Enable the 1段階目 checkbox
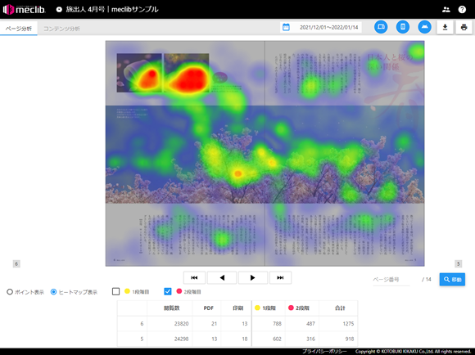475x355 pixels. click(115, 291)
